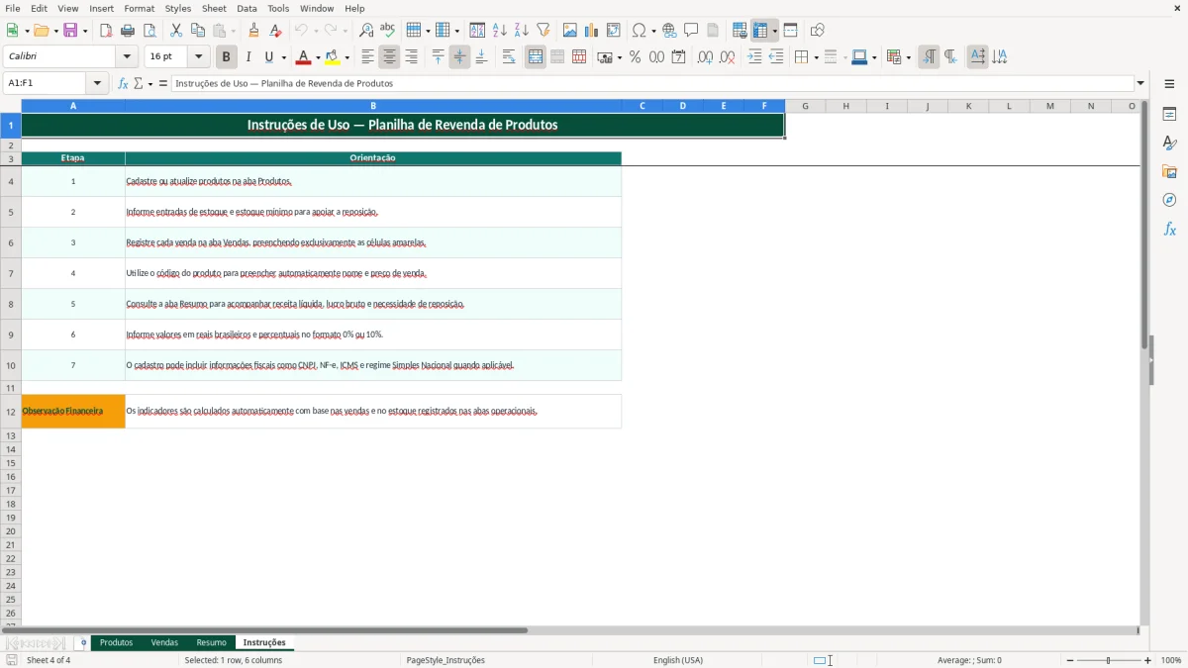Insert an image
The width and height of the screenshot is (1188, 668).
point(570,31)
